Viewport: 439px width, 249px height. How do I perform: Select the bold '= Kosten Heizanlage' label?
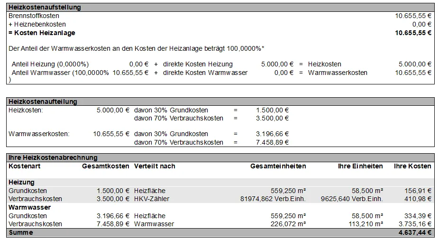tap(42, 33)
